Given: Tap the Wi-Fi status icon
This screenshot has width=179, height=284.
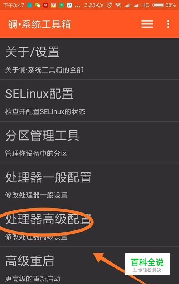Looking at the screenshot, I should tap(118, 5).
